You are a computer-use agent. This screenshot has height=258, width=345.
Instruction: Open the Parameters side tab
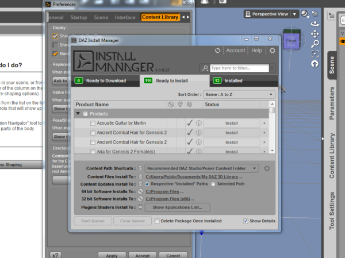[332, 103]
